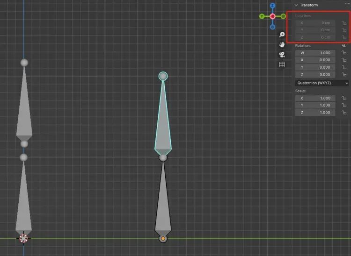
Task: Click the Location X field
Action: [x=315, y=23]
